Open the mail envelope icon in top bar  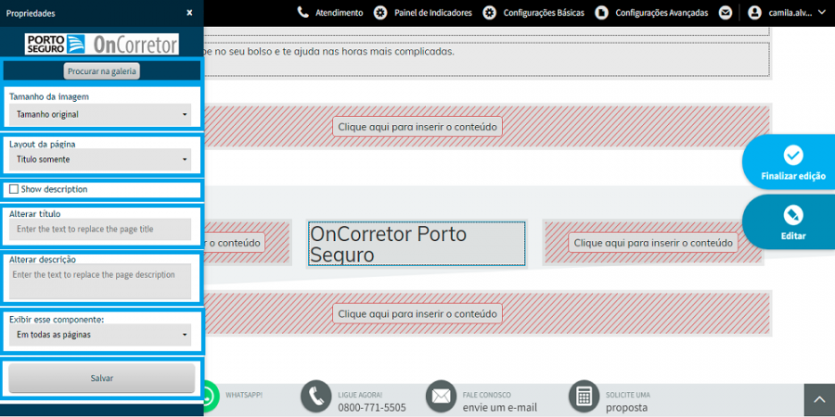pyautogui.click(x=725, y=13)
